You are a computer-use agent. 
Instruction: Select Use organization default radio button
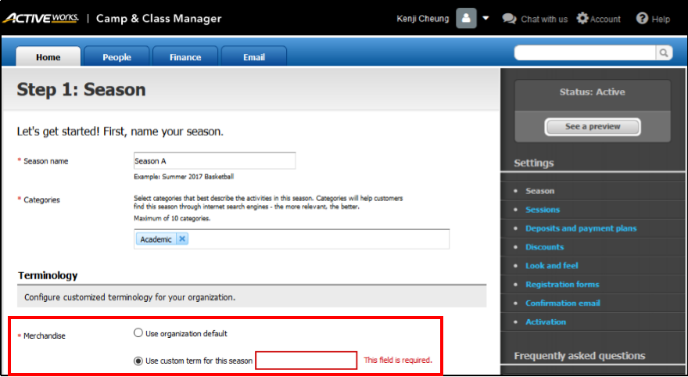pyautogui.click(x=138, y=333)
